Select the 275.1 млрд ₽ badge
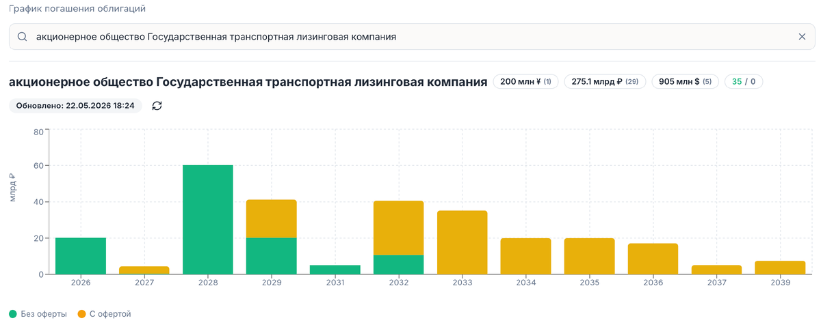This screenshot has height=329, width=821. tap(605, 82)
